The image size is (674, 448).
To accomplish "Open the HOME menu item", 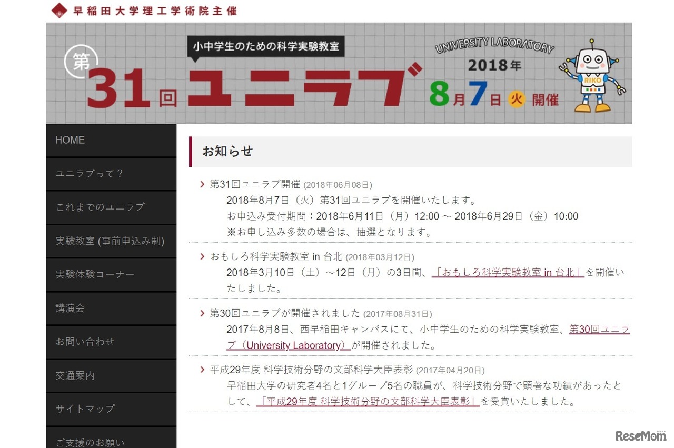I will click(111, 141).
